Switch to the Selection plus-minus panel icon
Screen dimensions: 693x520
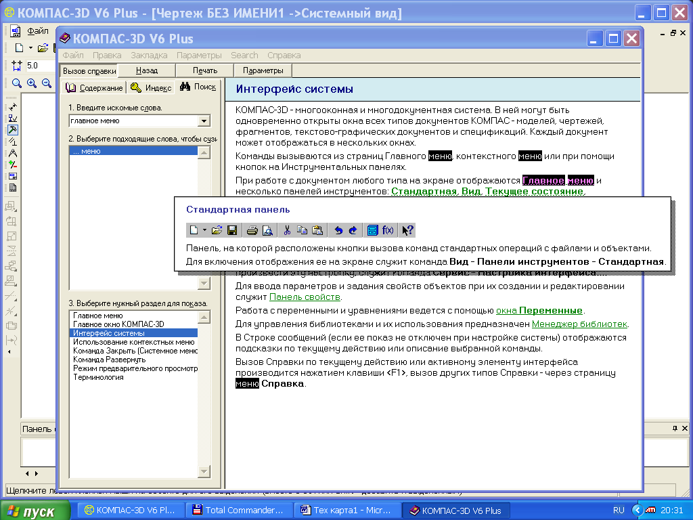[13, 165]
